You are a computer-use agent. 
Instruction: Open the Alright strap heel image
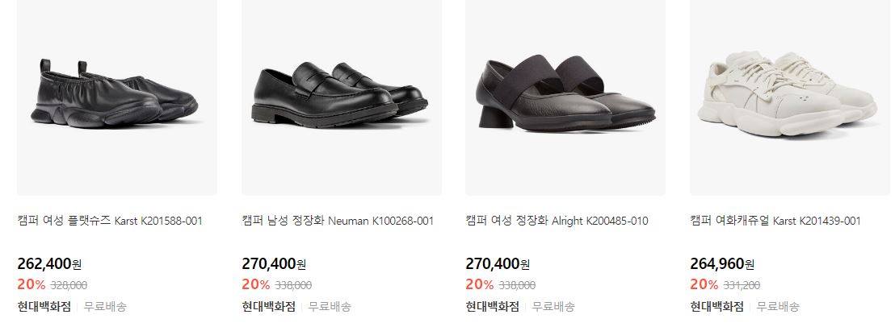[565, 97]
